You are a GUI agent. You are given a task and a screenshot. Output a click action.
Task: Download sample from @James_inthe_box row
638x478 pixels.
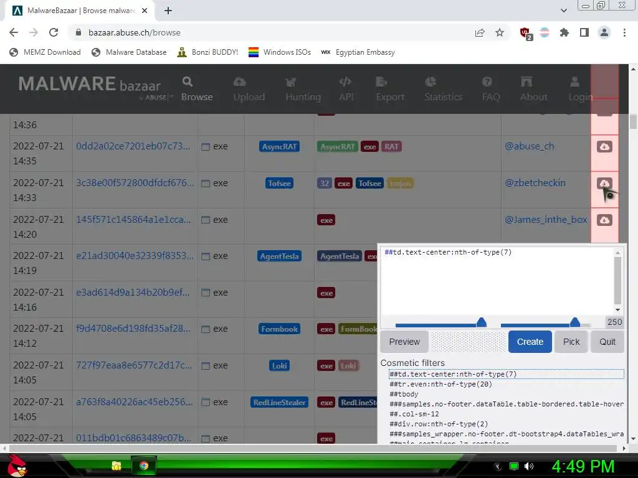(604, 220)
